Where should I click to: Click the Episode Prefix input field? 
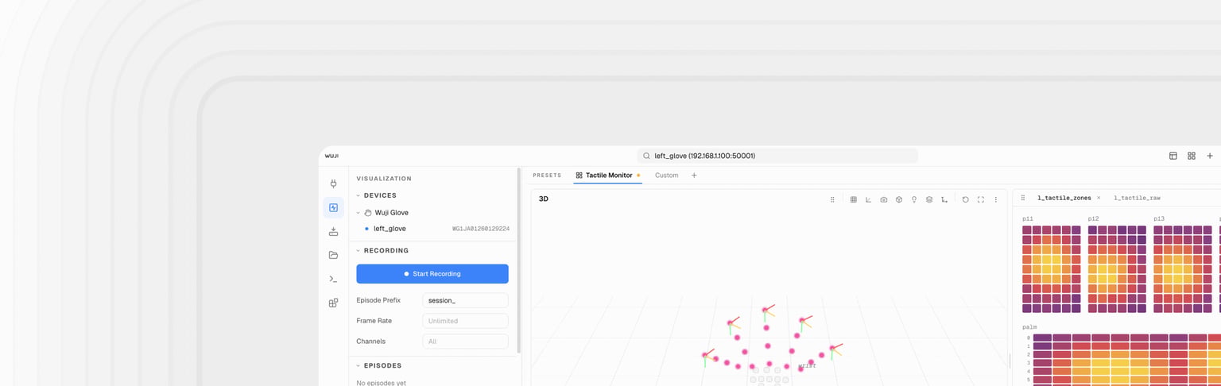[x=465, y=300]
